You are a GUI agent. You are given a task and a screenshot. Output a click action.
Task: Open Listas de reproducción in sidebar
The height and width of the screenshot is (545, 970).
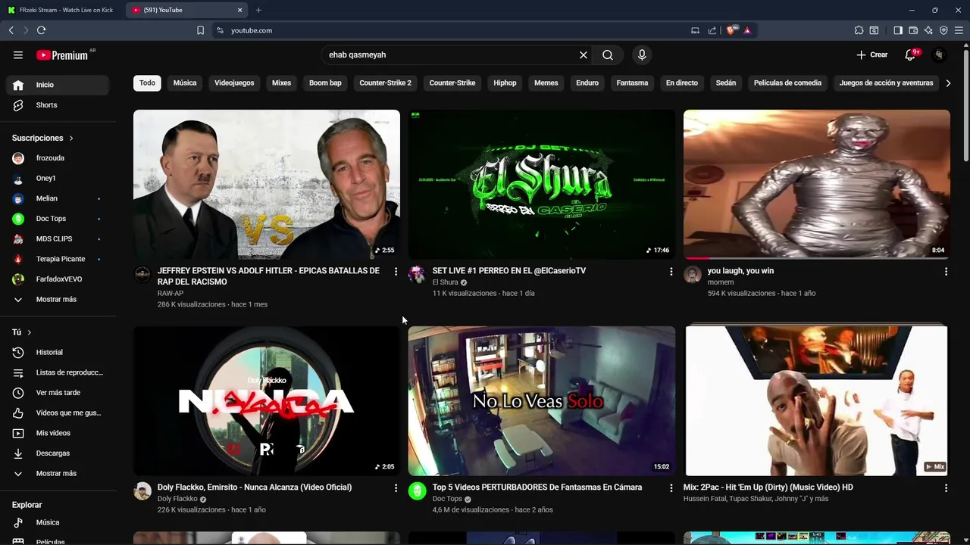[x=58, y=372]
